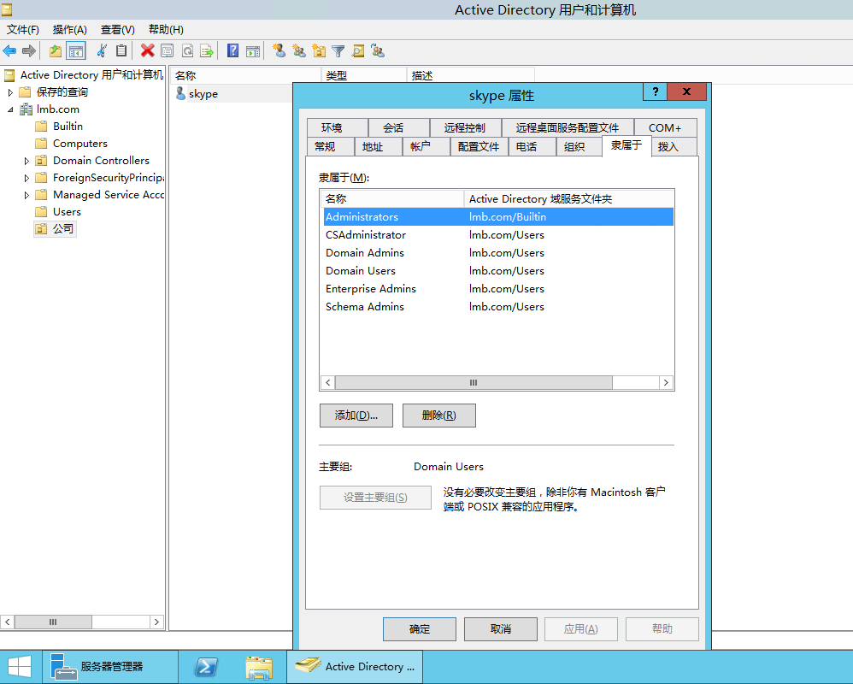Create new user via toolbar icon

[x=279, y=51]
